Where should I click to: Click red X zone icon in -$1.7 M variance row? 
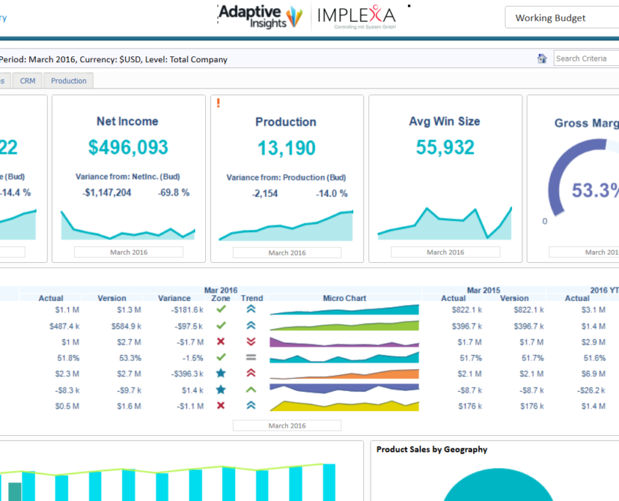click(x=221, y=341)
